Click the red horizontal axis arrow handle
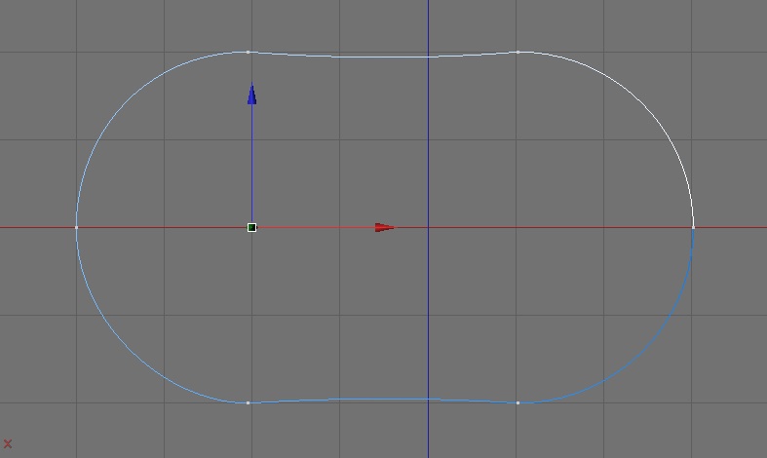The width and height of the screenshot is (767, 458). 385,227
